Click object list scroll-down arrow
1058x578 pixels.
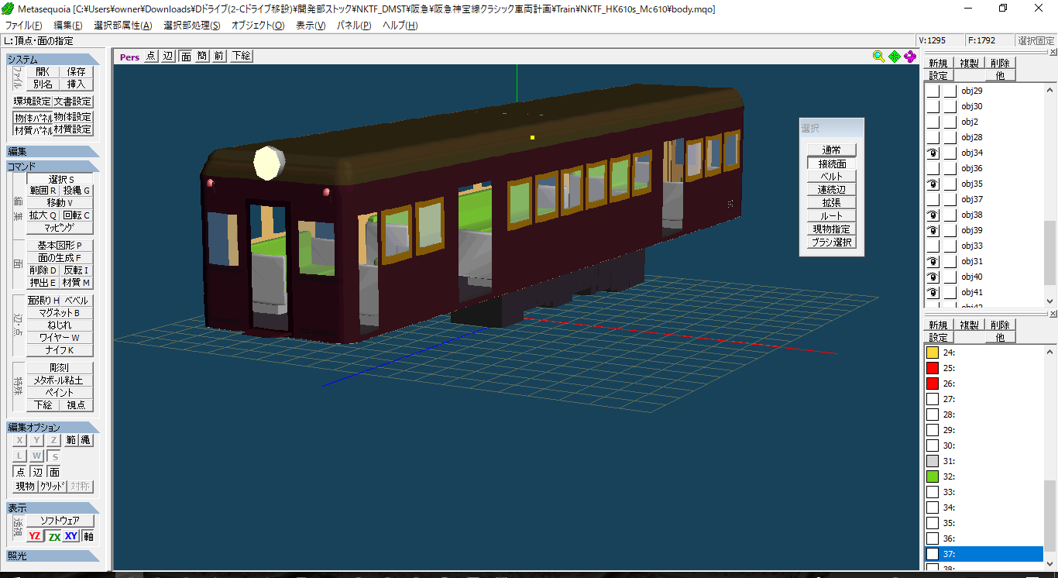click(1050, 301)
